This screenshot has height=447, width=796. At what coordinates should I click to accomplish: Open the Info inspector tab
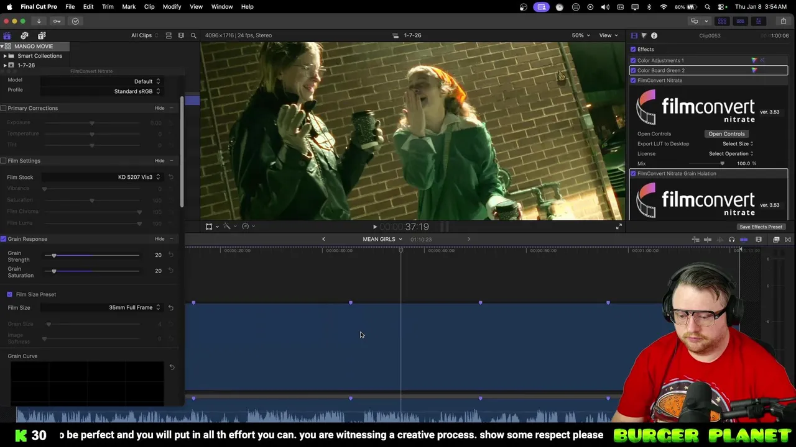click(654, 35)
